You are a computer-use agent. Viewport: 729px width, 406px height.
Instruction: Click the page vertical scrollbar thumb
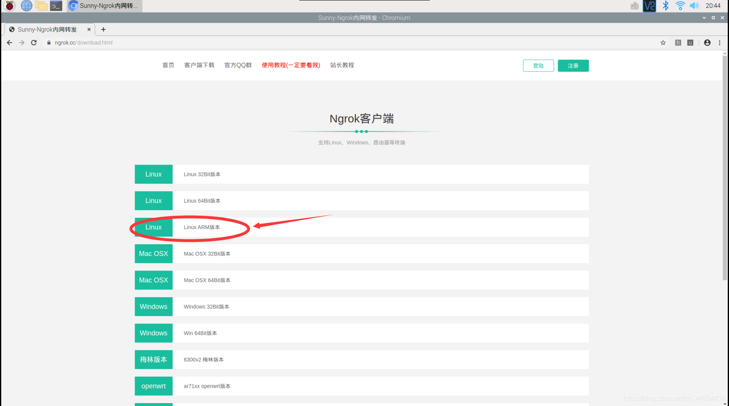click(x=725, y=167)
